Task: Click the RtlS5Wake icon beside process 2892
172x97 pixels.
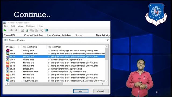Action: point(8,81)
